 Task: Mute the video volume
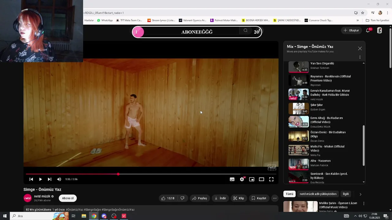click(x=59, y=179)
